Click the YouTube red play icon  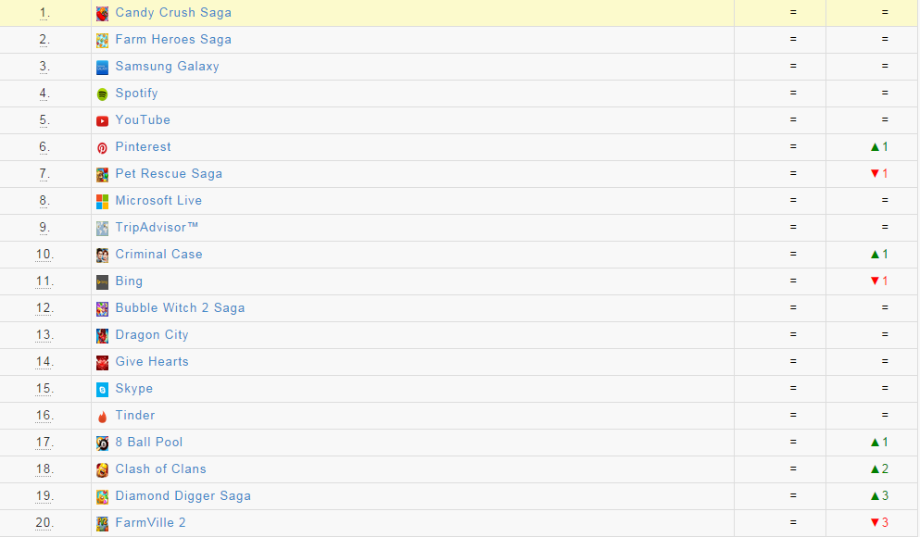[x=102, y=121]
